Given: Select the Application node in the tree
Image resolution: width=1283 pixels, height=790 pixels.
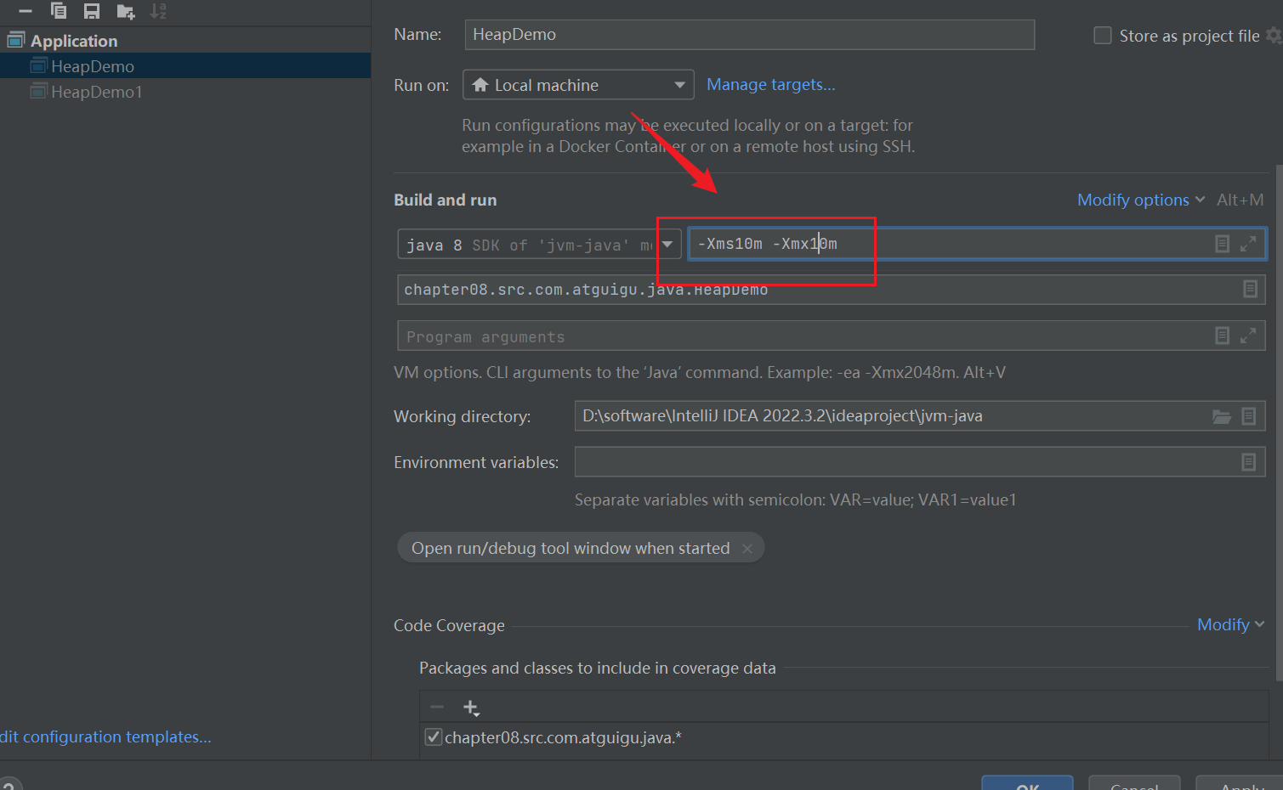Looking at the screenshot, I should (74, 41).
